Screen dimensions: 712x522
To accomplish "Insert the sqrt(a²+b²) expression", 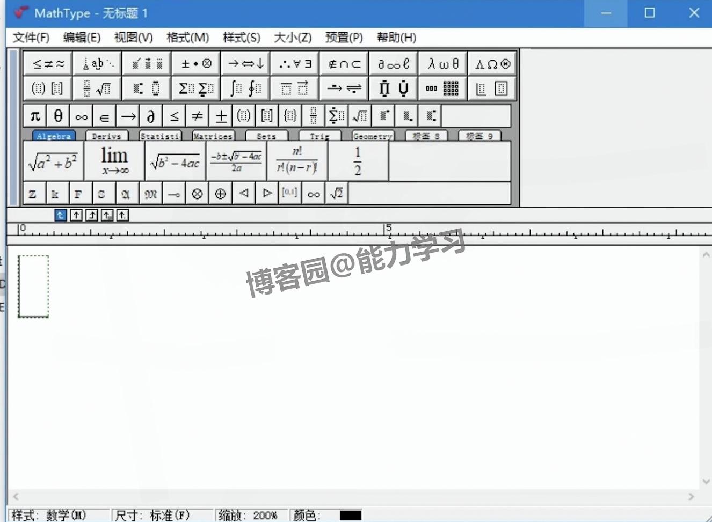I will point(54,161).
